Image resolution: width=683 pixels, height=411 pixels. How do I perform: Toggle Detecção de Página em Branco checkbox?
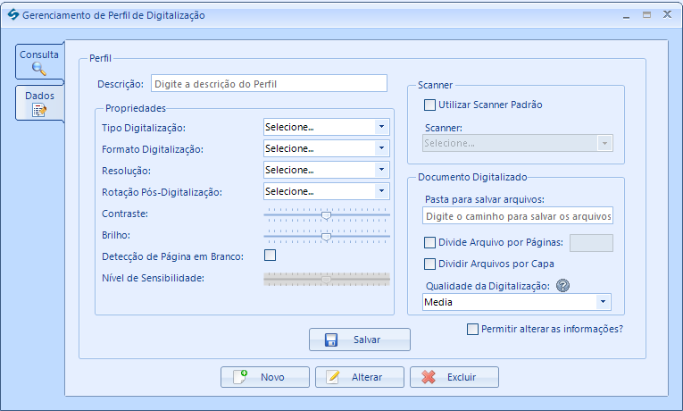point(270,256)
